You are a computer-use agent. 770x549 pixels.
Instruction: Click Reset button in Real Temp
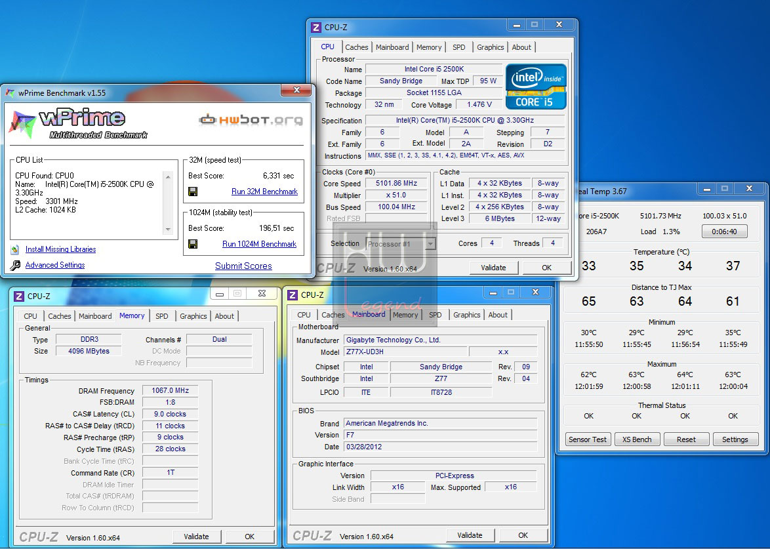[686, 439]
